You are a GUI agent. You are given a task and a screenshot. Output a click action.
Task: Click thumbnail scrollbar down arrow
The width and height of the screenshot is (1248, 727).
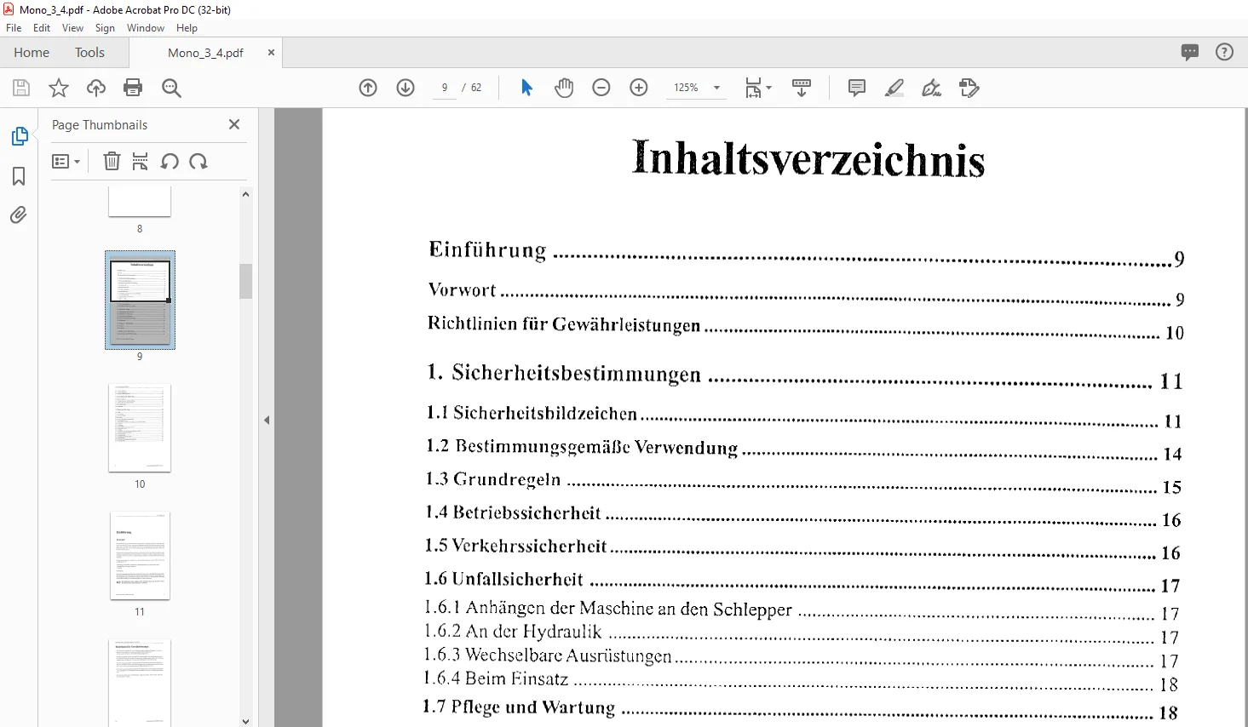[x=245, y=721]
